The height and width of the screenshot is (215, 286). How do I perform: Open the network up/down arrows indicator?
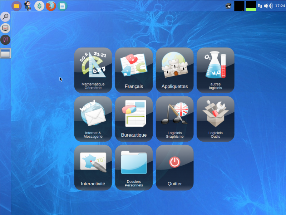[260, 6]
